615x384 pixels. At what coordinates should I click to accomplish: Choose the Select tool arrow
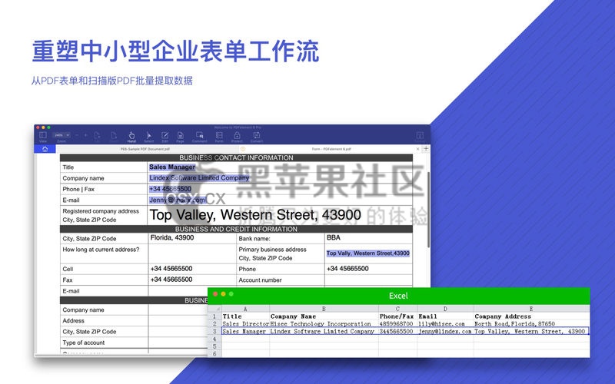coord(148,136)
